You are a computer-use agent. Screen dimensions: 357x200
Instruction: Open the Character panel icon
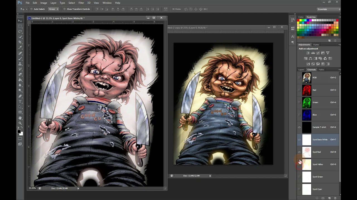[x=293, y=36]
